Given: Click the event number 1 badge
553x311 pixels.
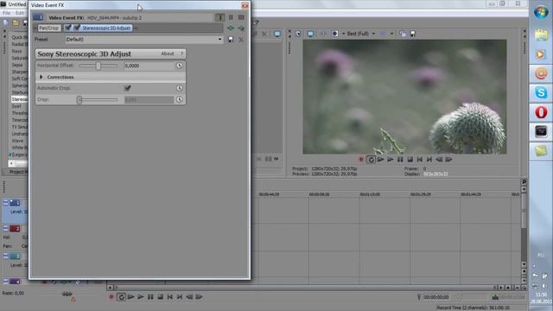Looking at the screenshot, I should coord(38,17).
